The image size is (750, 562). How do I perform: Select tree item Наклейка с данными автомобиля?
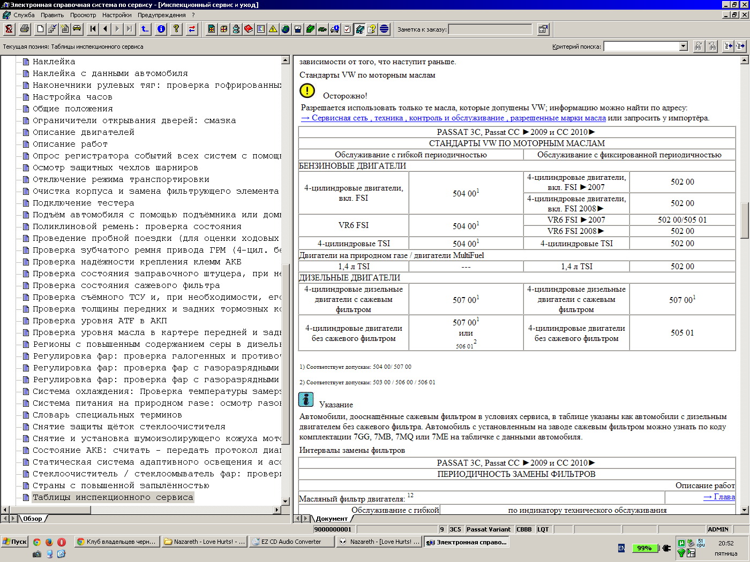tap(110, 73)
